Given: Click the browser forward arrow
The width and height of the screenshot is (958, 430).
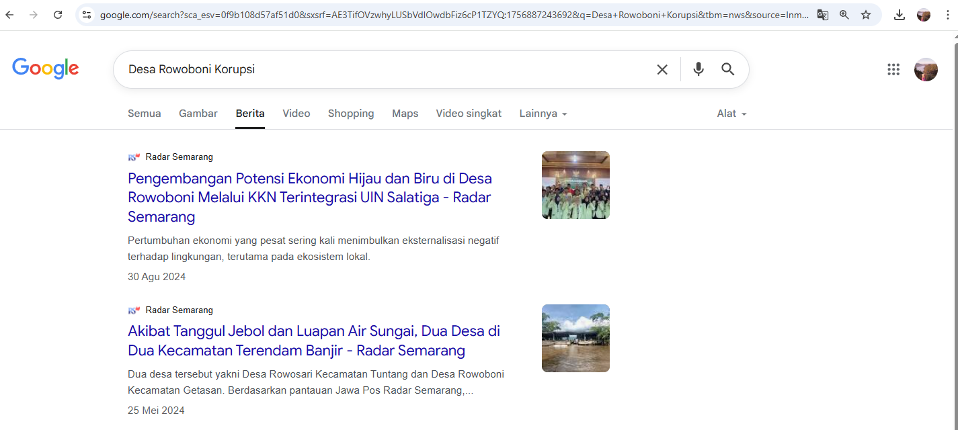Looking at the screenshot, I should pos(34,15).
